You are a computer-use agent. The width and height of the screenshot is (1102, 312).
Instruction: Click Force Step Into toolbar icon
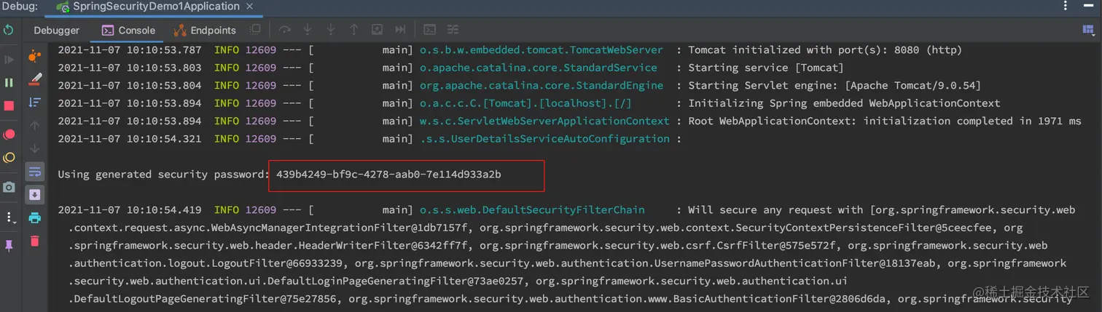pos(331,30)
